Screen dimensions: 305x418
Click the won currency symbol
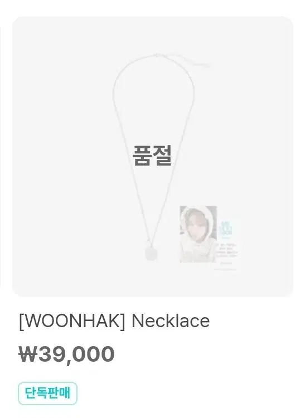tap(27, 354)
